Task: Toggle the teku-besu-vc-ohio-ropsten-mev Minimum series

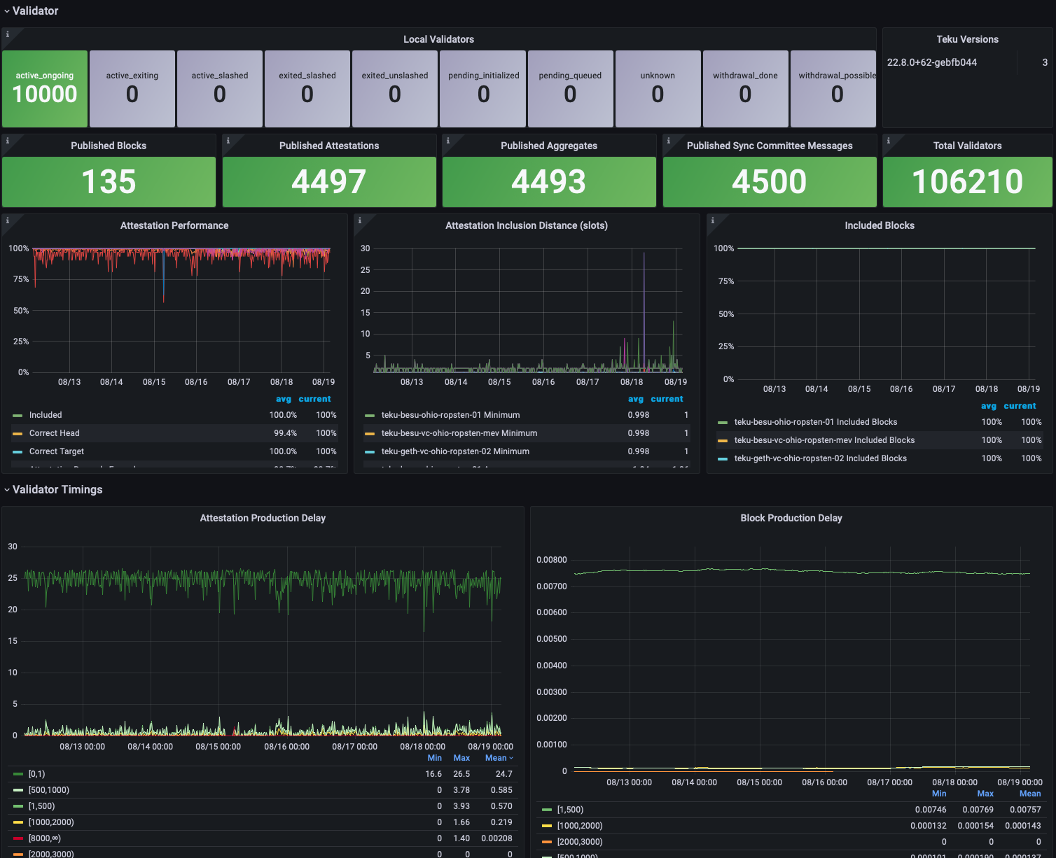Action: click(x=459, y=433)
